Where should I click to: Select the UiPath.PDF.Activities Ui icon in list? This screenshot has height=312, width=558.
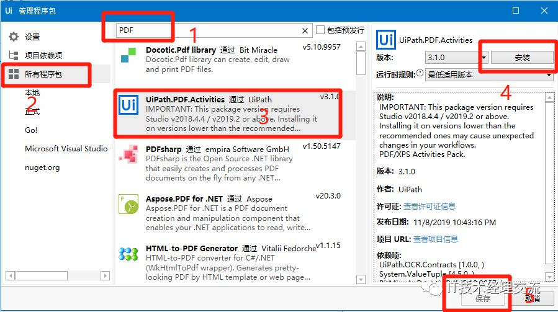pos(128,105)
